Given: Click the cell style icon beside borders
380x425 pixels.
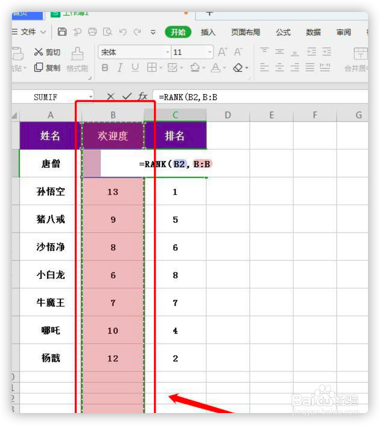Looking at the screenshot, I should coord(172,68).
